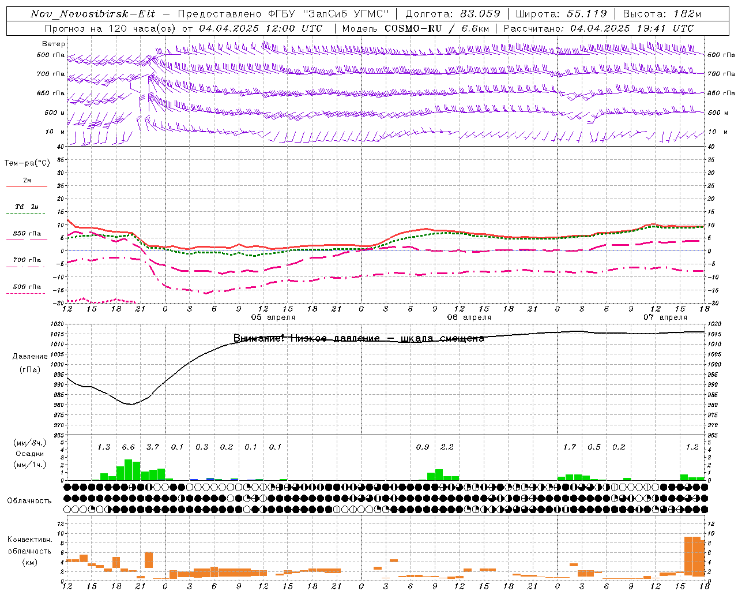The image size is (738, 591).
Task: Click the 07 апреля date label
Action: 665,317
